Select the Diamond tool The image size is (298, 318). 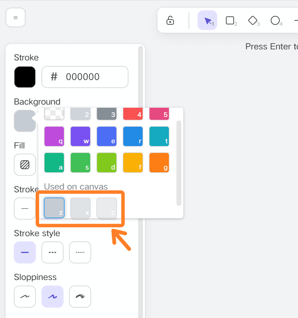coord(253,20)
